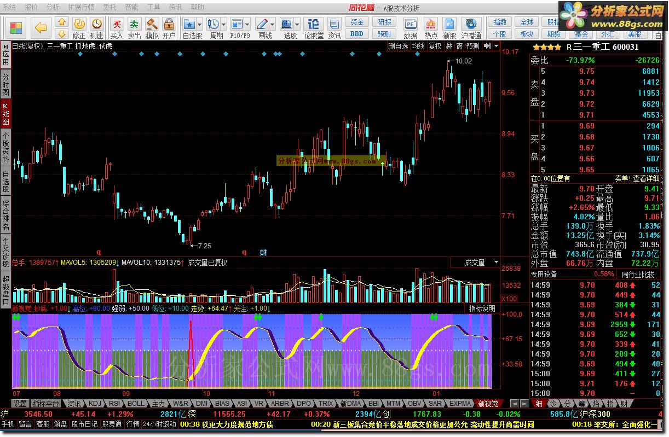The width and height of the screenshot is (669, 437).
Task: Open 模拟 simulated trading gavel icon
Action: pos(152,28)
